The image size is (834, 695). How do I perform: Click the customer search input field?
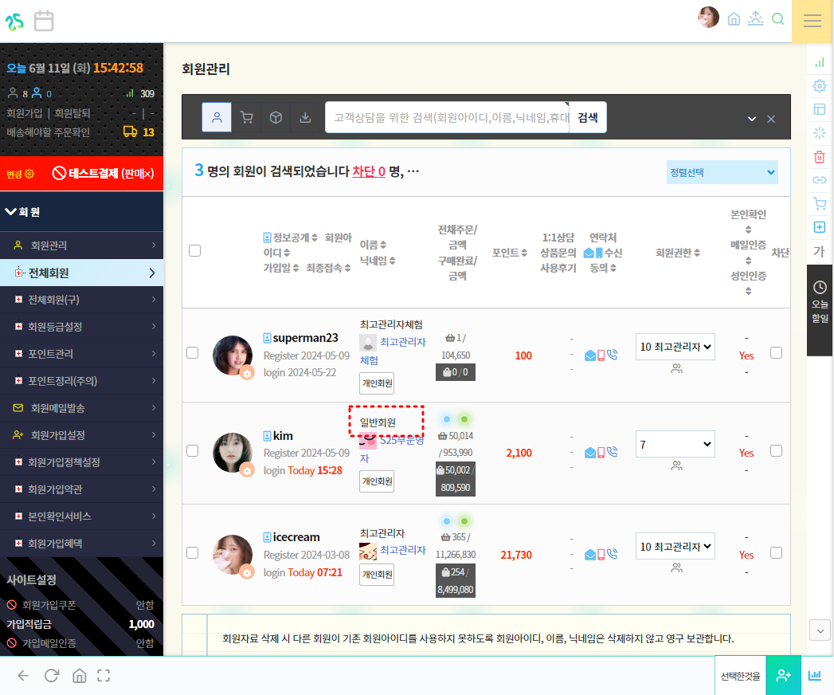448,117
